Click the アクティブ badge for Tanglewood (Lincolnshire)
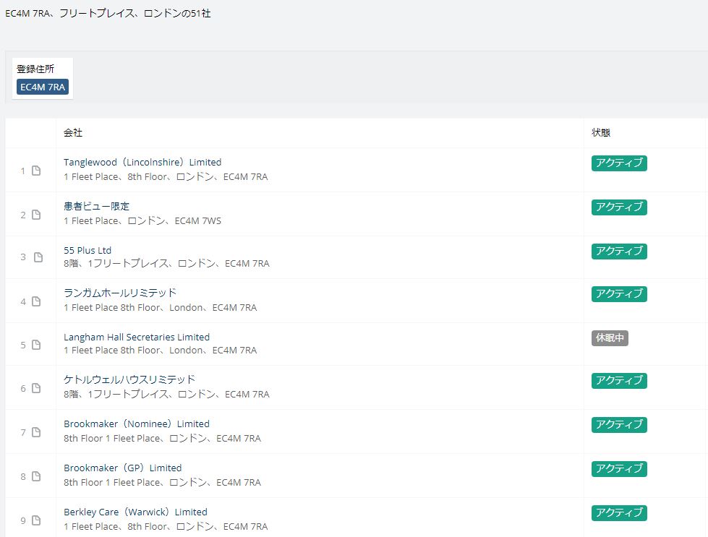The height and width of the screenshot is (537, 708). (619, 163)
